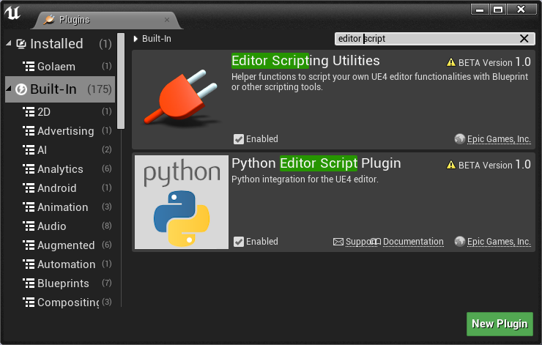Select the Installed category
The image size is (542, 345).
click(x=60, y=44)
